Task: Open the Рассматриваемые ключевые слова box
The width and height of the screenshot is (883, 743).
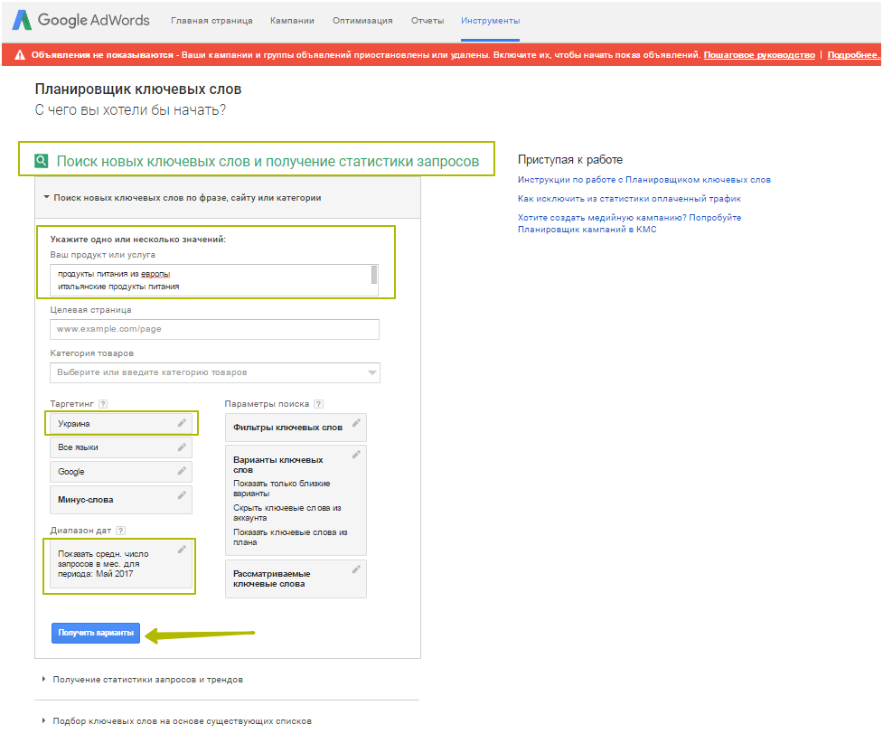Action: click(x=296, y=578)
